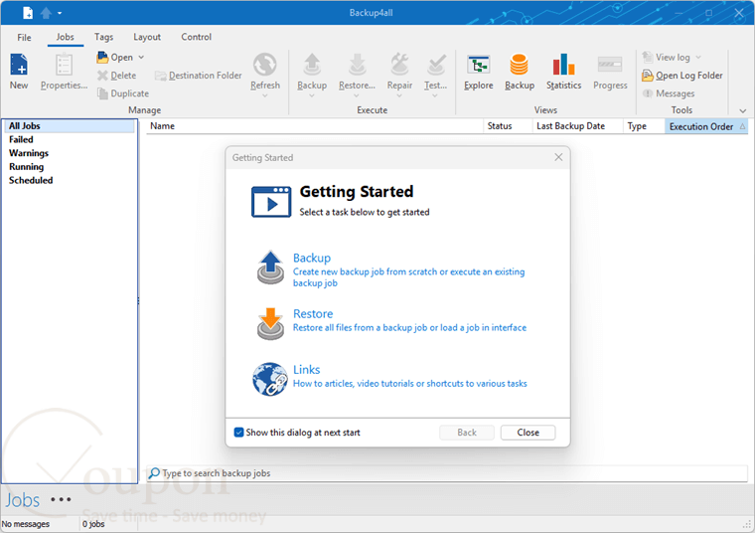Open the File menu
The width and height of the screenshot is (755, 533).
(24, 37)
